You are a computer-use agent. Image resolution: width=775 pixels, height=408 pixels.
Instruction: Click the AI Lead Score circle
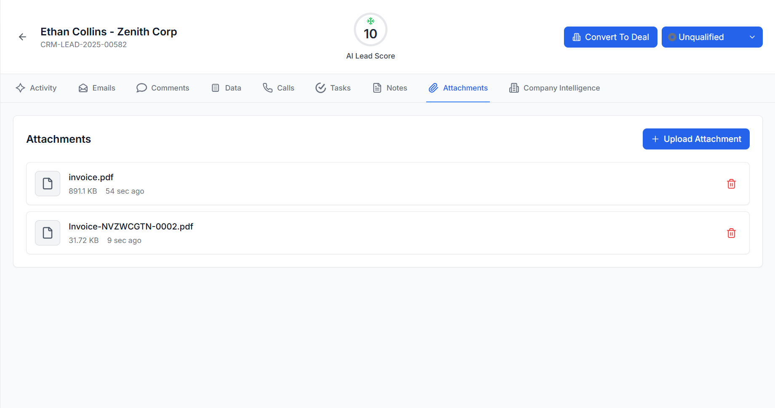click(370, 30)
